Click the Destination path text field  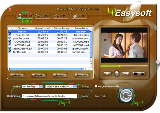pyautogui.click(x=49, y=96)
